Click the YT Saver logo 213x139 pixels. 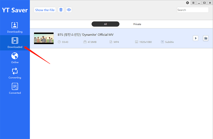pos(15,10)
